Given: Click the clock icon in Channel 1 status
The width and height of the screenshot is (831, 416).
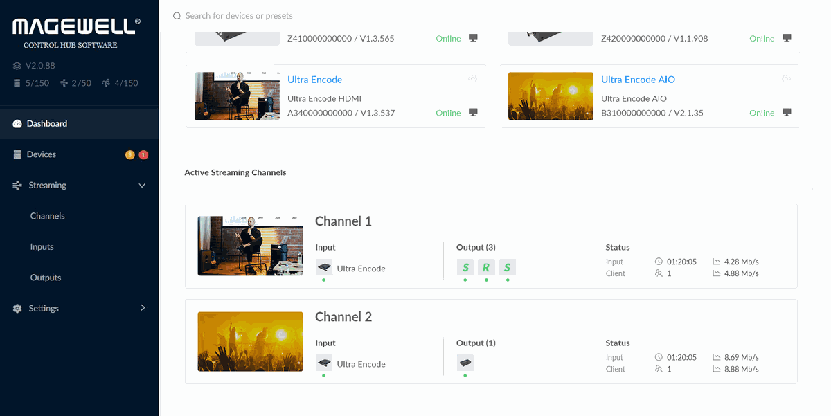Looking at the screenshot, I should point(659,262).
